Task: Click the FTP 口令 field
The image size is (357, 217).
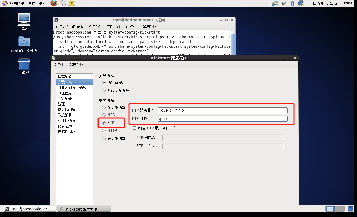Action: tap(223, 146)
